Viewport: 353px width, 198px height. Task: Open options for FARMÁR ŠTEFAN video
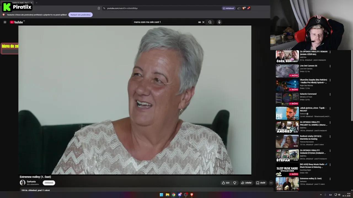tap(330, 151)
